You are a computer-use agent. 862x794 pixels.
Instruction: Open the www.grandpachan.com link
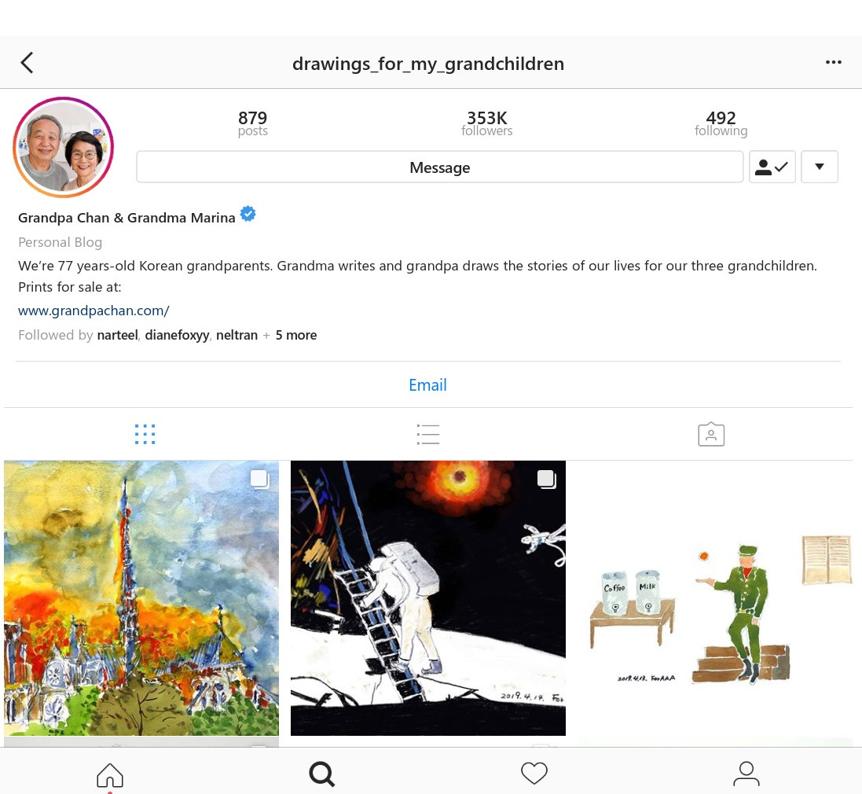(x=94, y=311)
